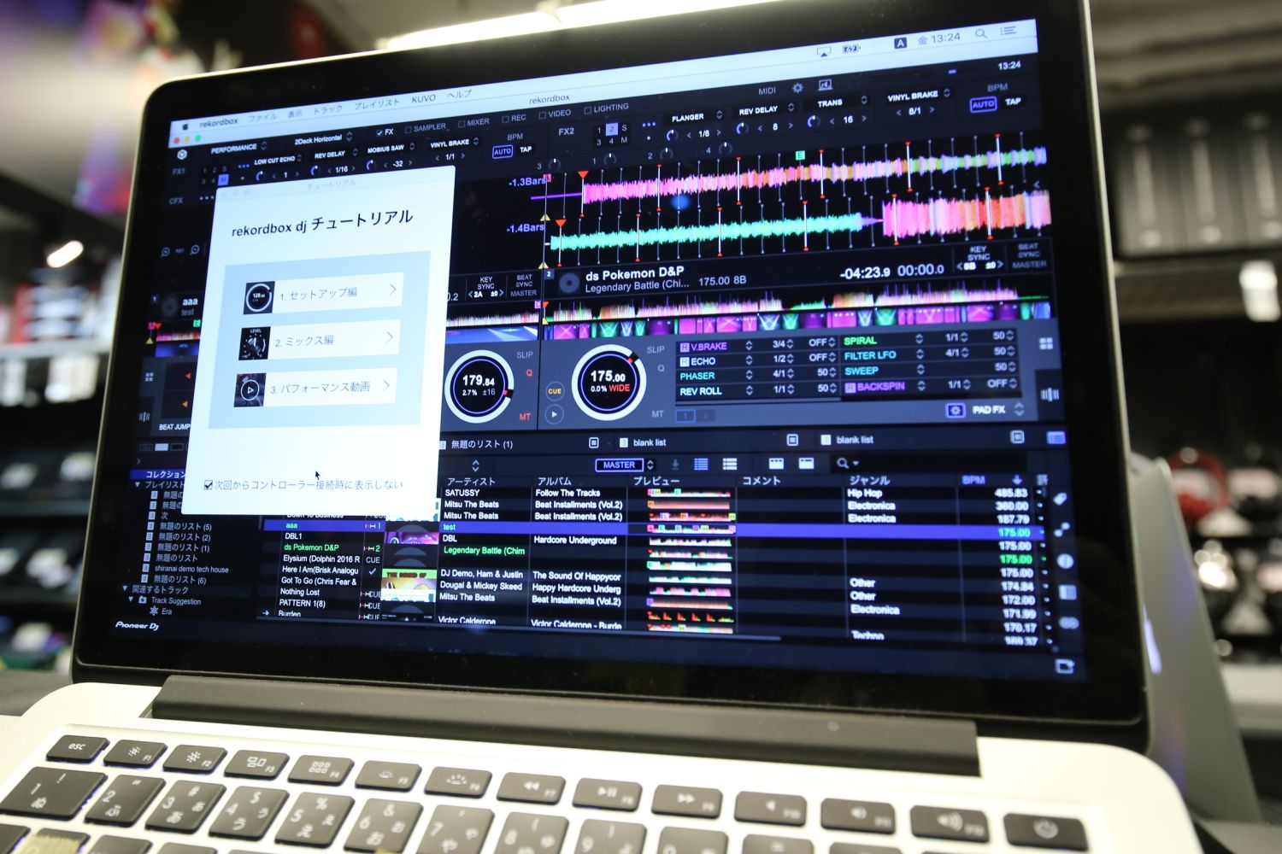
Task: Open the ファイル menu
Action: pos(262,117)
